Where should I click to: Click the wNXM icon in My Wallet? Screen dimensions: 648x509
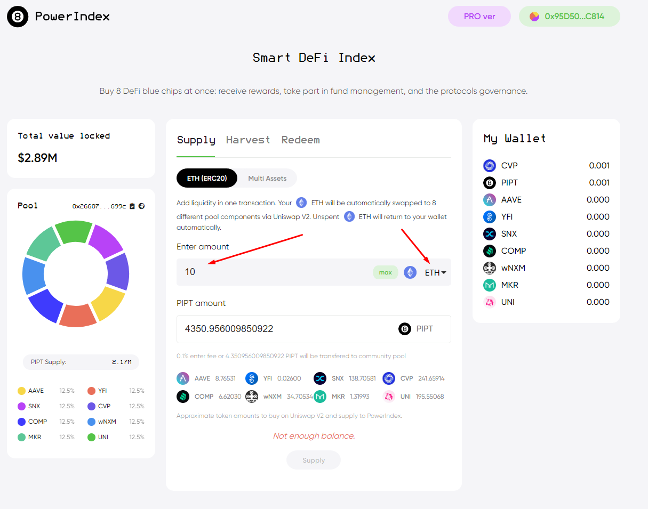click(490, 268)
